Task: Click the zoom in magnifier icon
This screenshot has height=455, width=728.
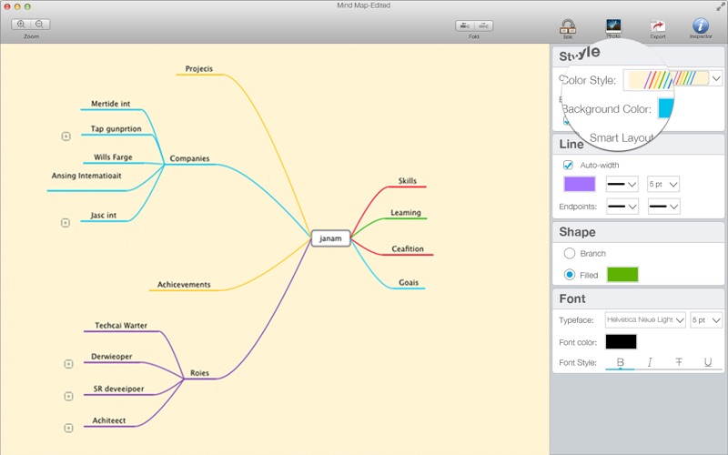Action: (x=21, y=25)
